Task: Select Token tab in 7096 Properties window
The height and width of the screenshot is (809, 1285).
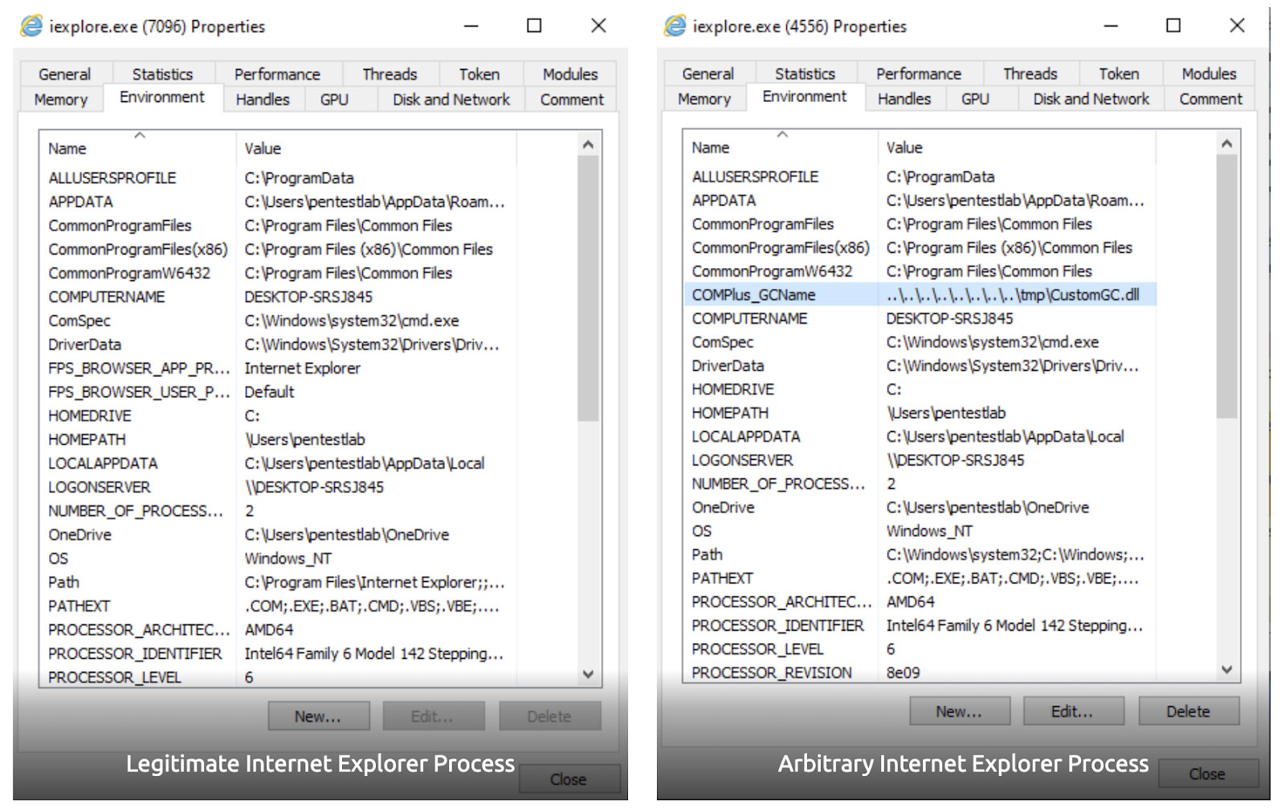Action: [479, 74]
